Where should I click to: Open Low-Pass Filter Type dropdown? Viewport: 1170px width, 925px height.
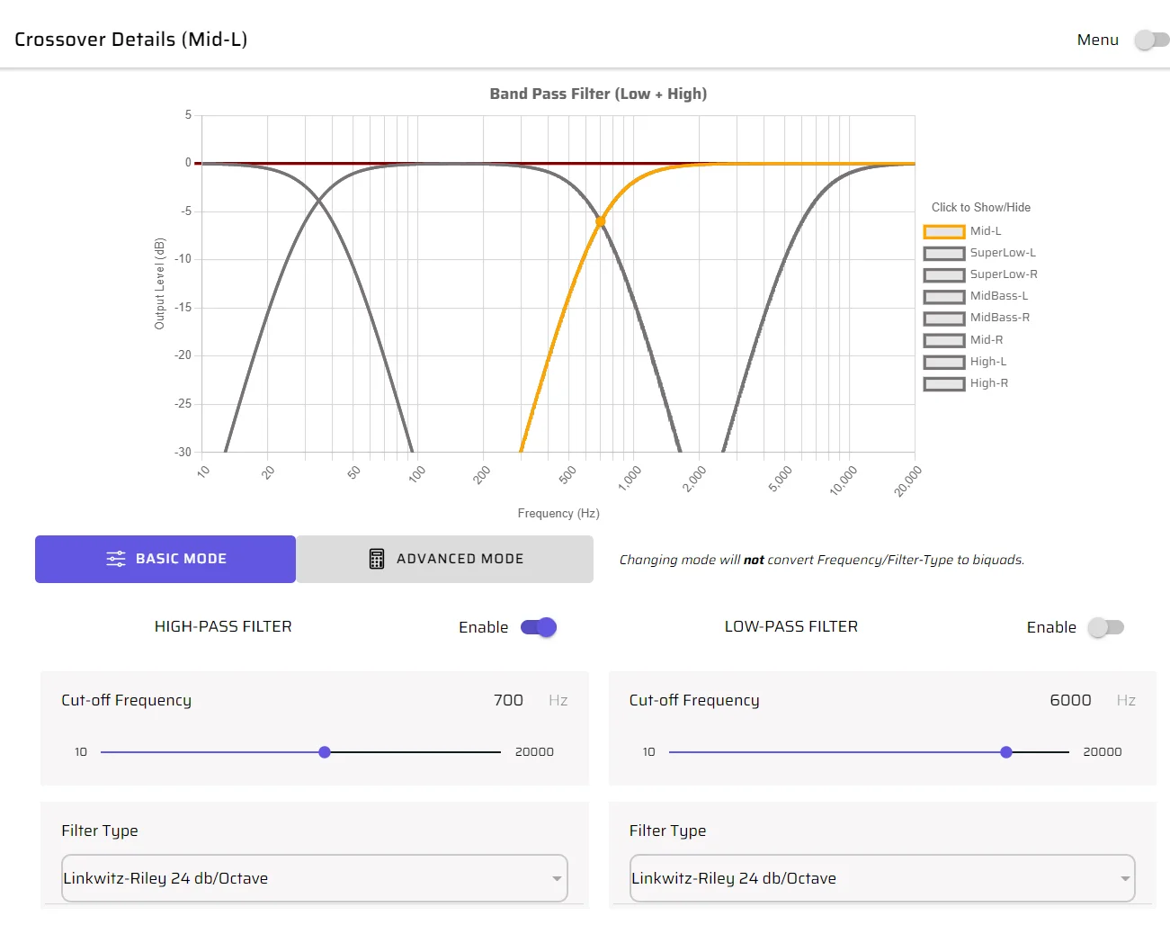tap(881, 878)
